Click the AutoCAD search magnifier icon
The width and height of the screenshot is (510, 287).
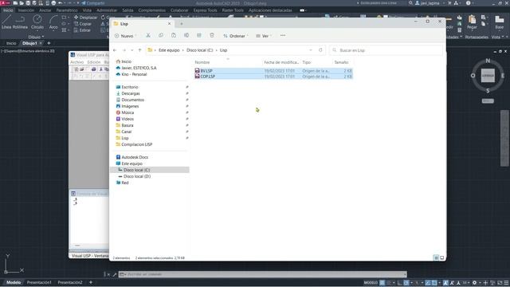(411, 3)
